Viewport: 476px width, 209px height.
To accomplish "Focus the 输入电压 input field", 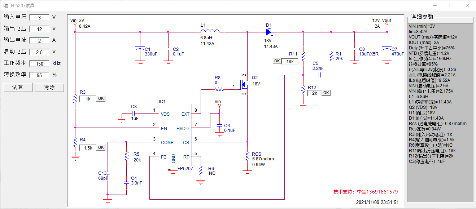I will tap(40, 17).
